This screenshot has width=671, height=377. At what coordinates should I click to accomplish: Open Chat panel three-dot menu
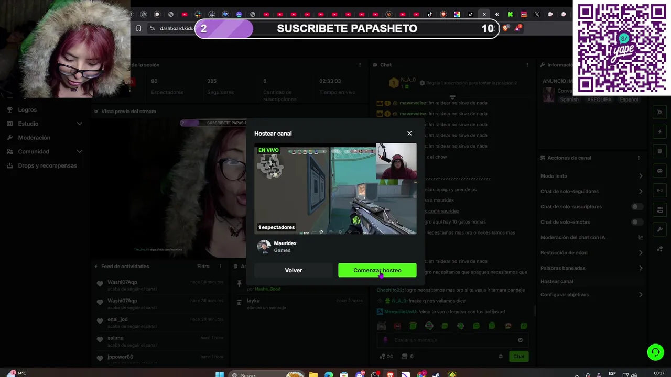point(527,65)
